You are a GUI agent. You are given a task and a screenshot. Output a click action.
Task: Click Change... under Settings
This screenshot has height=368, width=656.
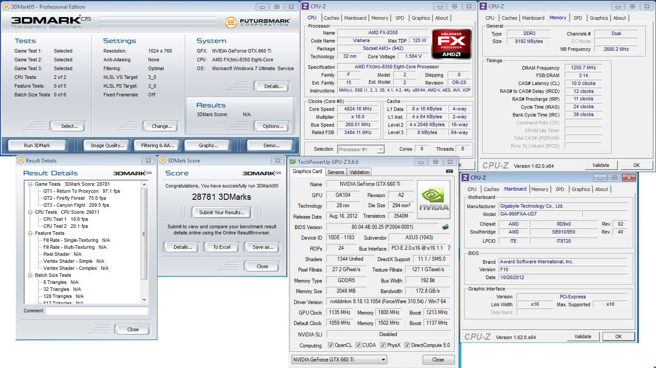click(x=162, y=126)
